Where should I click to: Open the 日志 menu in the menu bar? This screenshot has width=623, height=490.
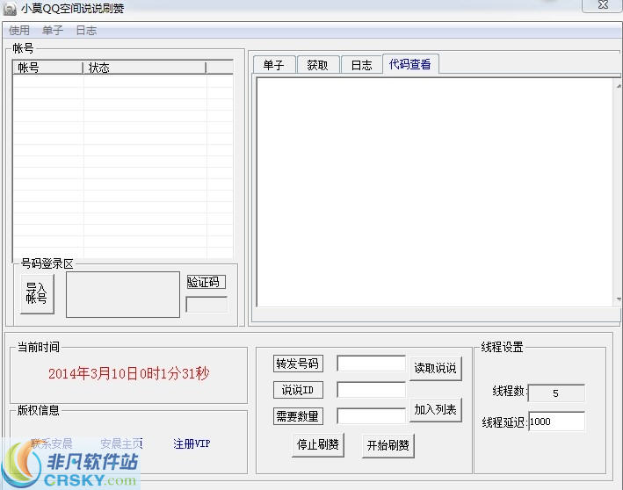(x=86, y=31)
